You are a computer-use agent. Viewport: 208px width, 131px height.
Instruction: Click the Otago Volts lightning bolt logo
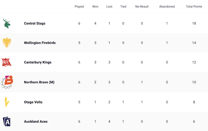point(7,102)
